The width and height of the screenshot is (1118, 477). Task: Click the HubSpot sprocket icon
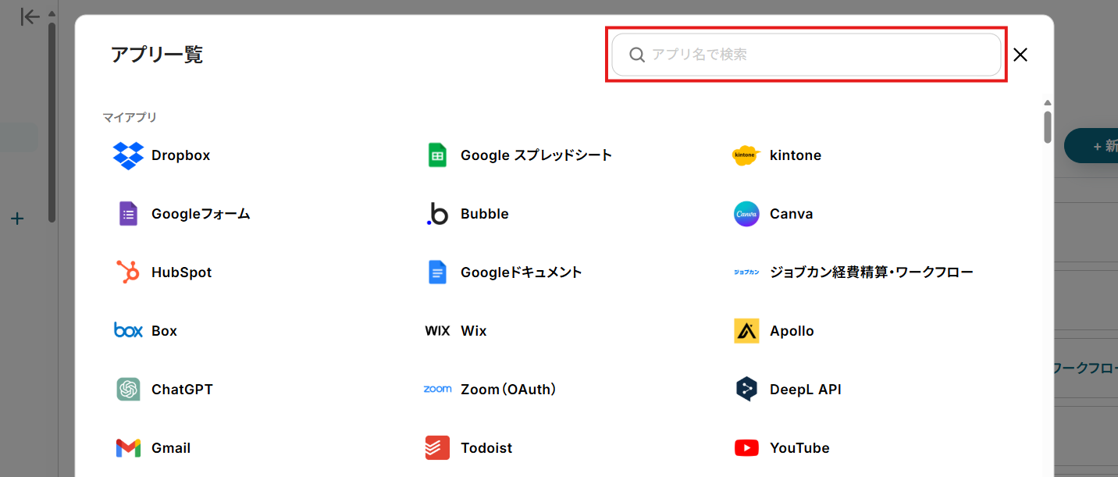tap(128, 272)
